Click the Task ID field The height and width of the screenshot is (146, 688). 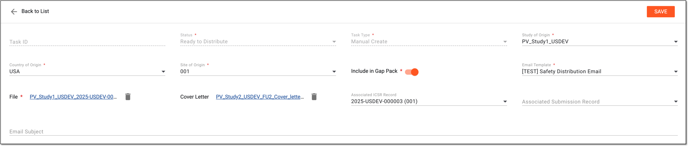(87, 42)
